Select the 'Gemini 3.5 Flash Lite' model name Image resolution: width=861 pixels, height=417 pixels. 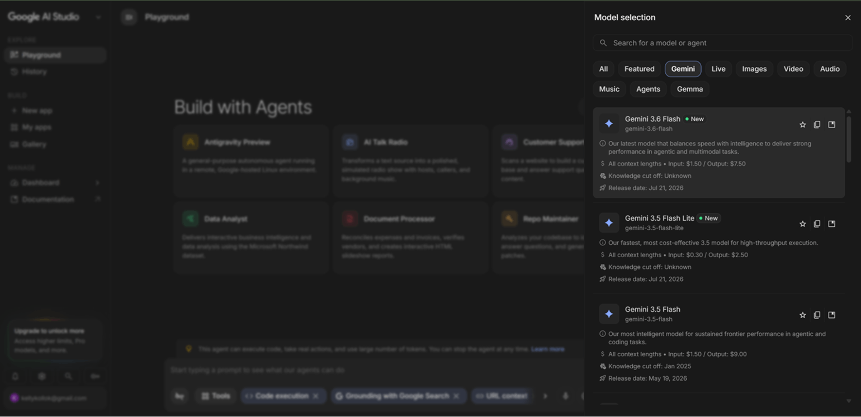pyautogui.click(x=660, y=218)
